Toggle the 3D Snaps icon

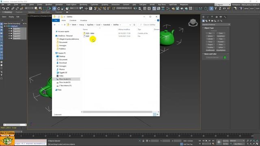click(95, 9)
